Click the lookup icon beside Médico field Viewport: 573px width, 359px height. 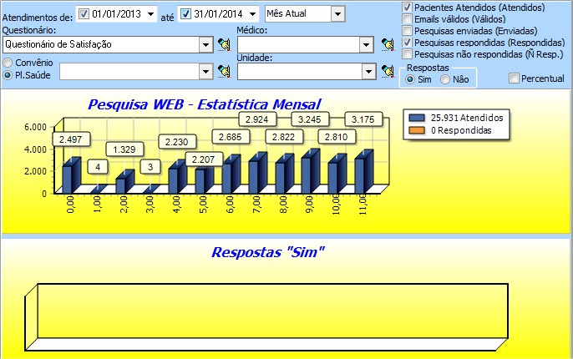click(x=387, y=44)
